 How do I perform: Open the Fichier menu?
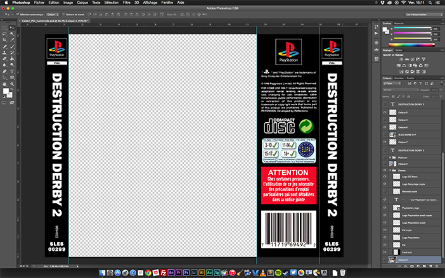(x=39, y=3)
